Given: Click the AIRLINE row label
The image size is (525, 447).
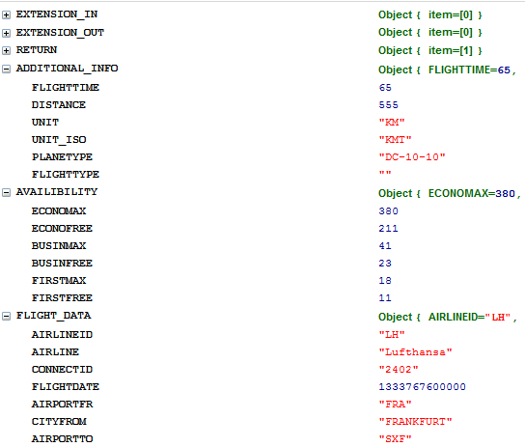Looking at the screenshot, I should tap(55, 352).
